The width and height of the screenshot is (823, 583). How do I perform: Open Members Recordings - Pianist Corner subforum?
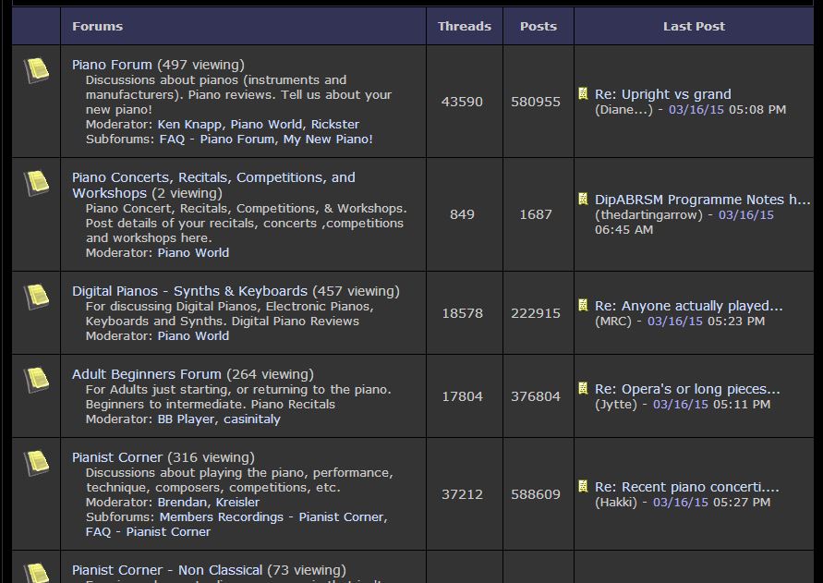272,516
